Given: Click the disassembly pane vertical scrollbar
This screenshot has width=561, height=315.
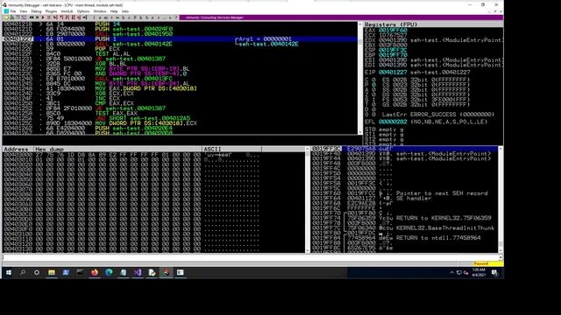Looking at the screenshot, I should [360, 78].
